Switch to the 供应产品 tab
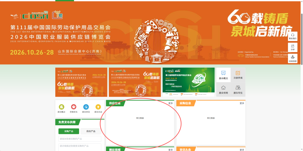303x151 pixels. point(91,131)
